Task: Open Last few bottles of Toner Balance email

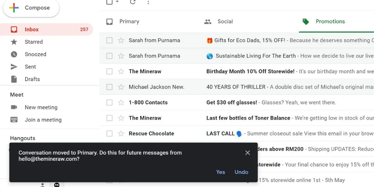Action: pyautogui.click(x=237, y=118)
